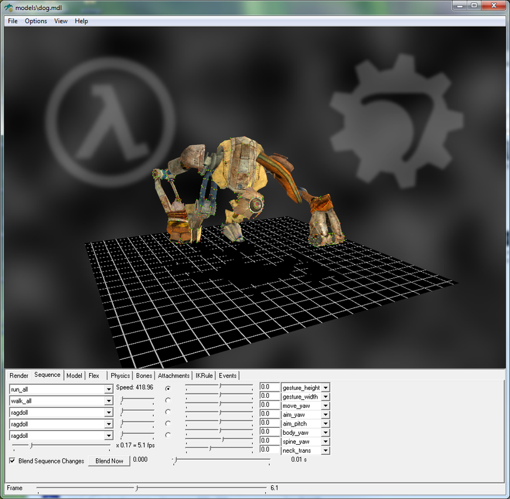This screenshot has height=499, width=510.
Task: Open the neck_trans parameter dropdown
Action: pyautogui.click(x=326, y=450)
